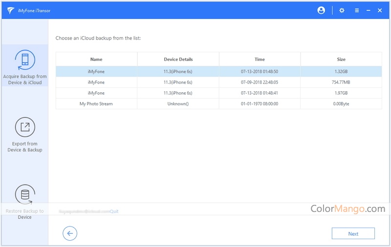Click the Quit link to sign out
391x247 pixels.
(x=114, y=211)
